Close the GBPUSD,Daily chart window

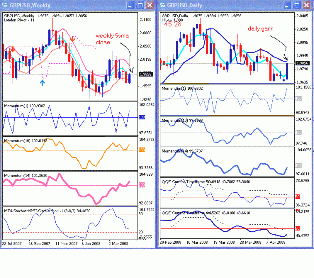[x=306, y=5]
